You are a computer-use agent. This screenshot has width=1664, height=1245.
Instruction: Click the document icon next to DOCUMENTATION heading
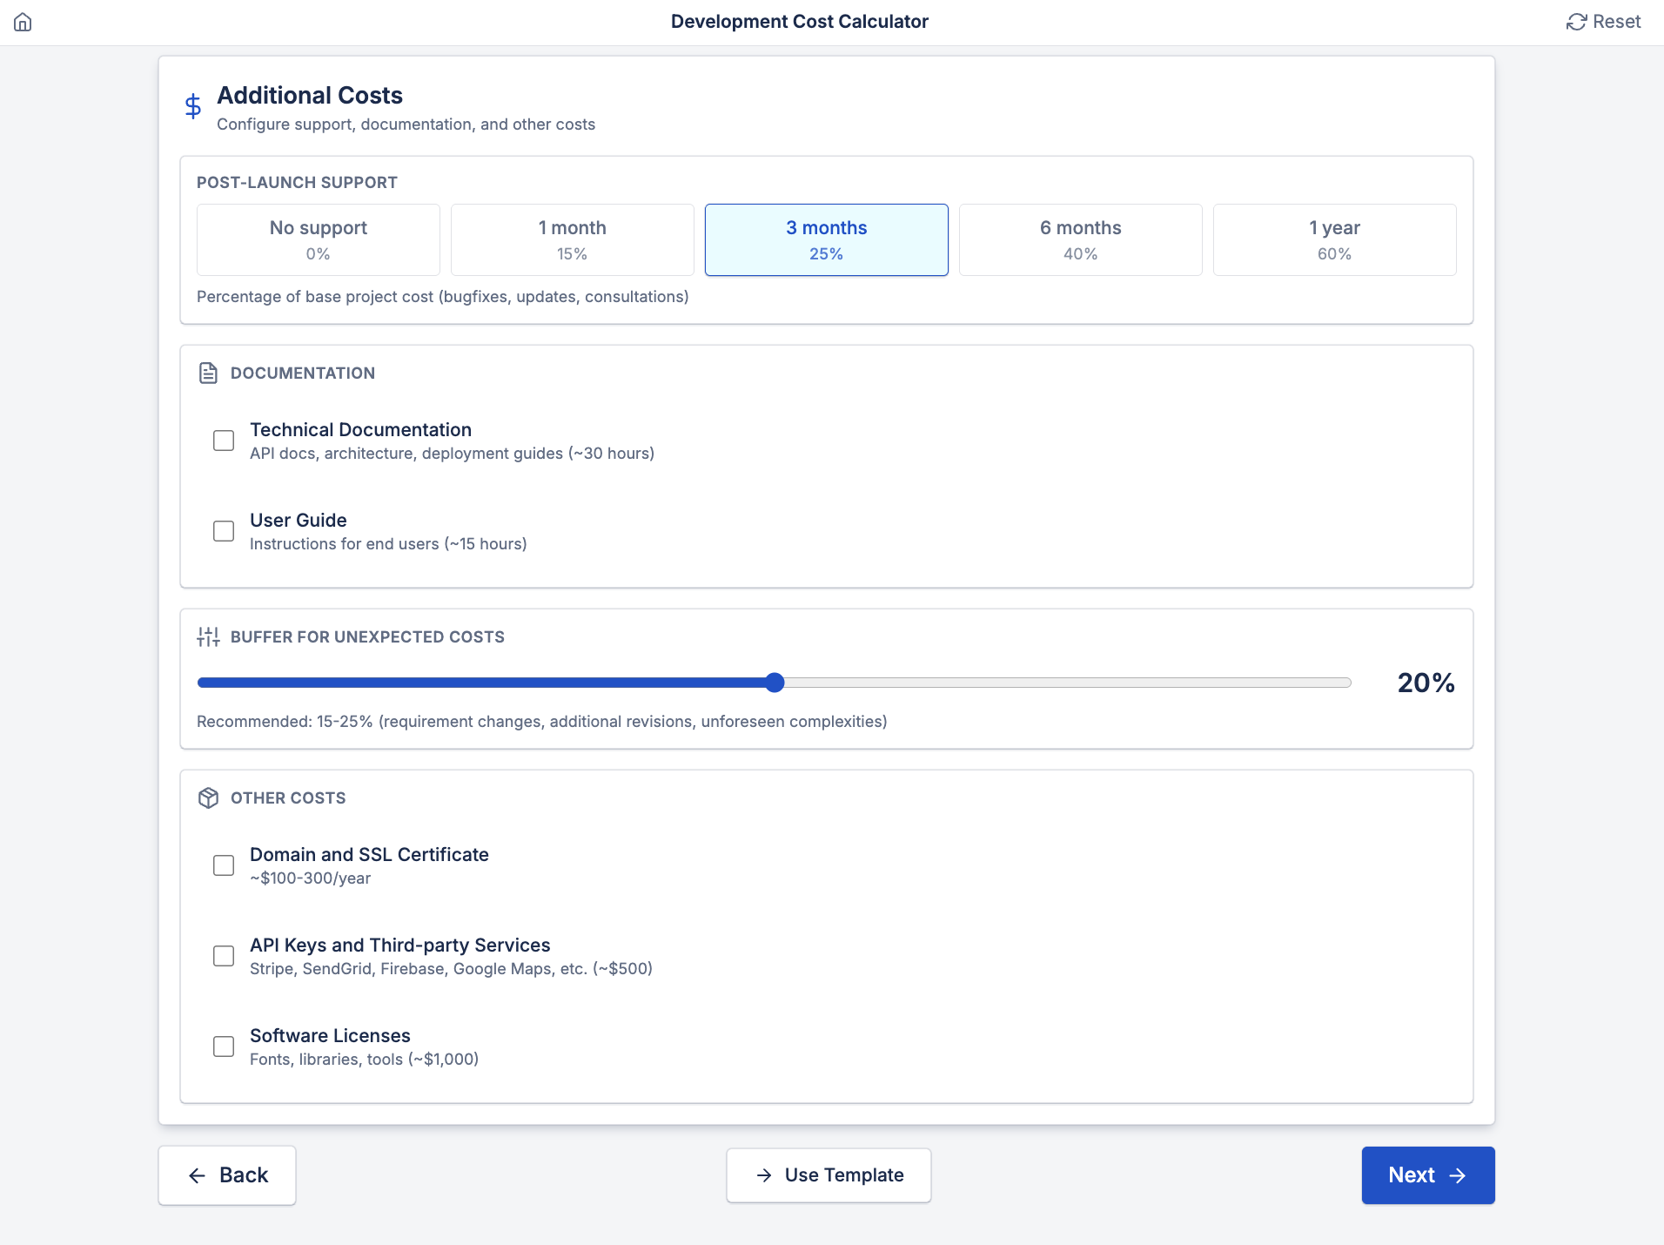coord(209,373)
